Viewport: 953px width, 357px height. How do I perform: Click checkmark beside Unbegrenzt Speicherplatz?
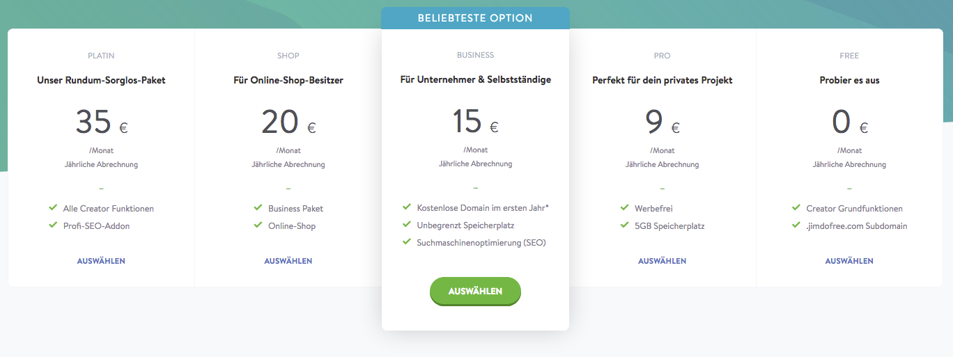(x=407, y=224)
